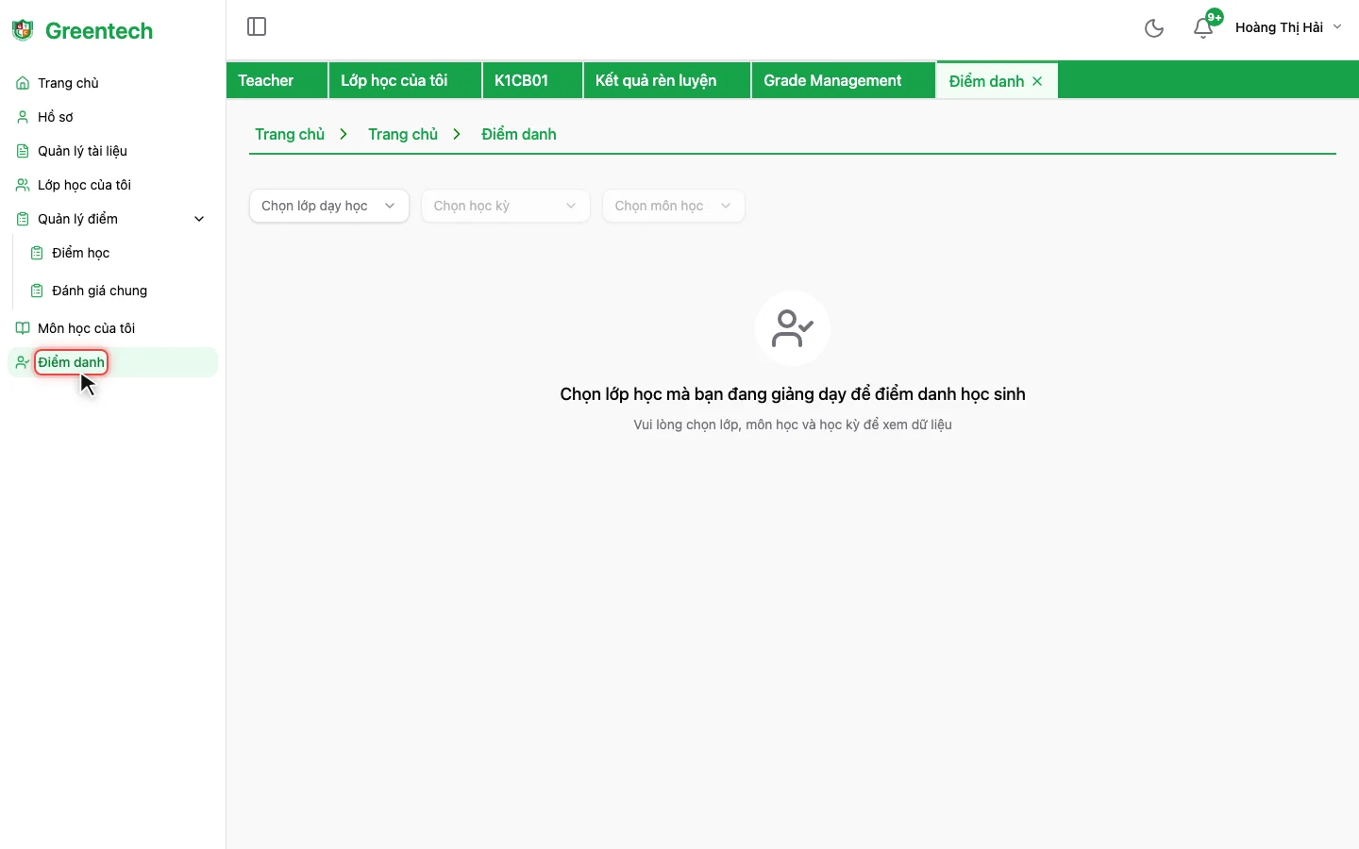Open the Chọn lớp dạy học dropdown
The width and height of the screenshot is (1359, 849).
click(328, 206)
